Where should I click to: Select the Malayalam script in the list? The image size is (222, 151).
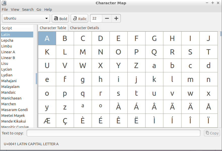tap(10, 87)
